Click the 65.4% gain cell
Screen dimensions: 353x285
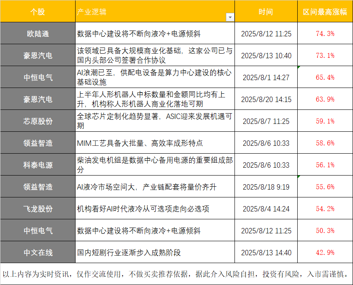325,77
